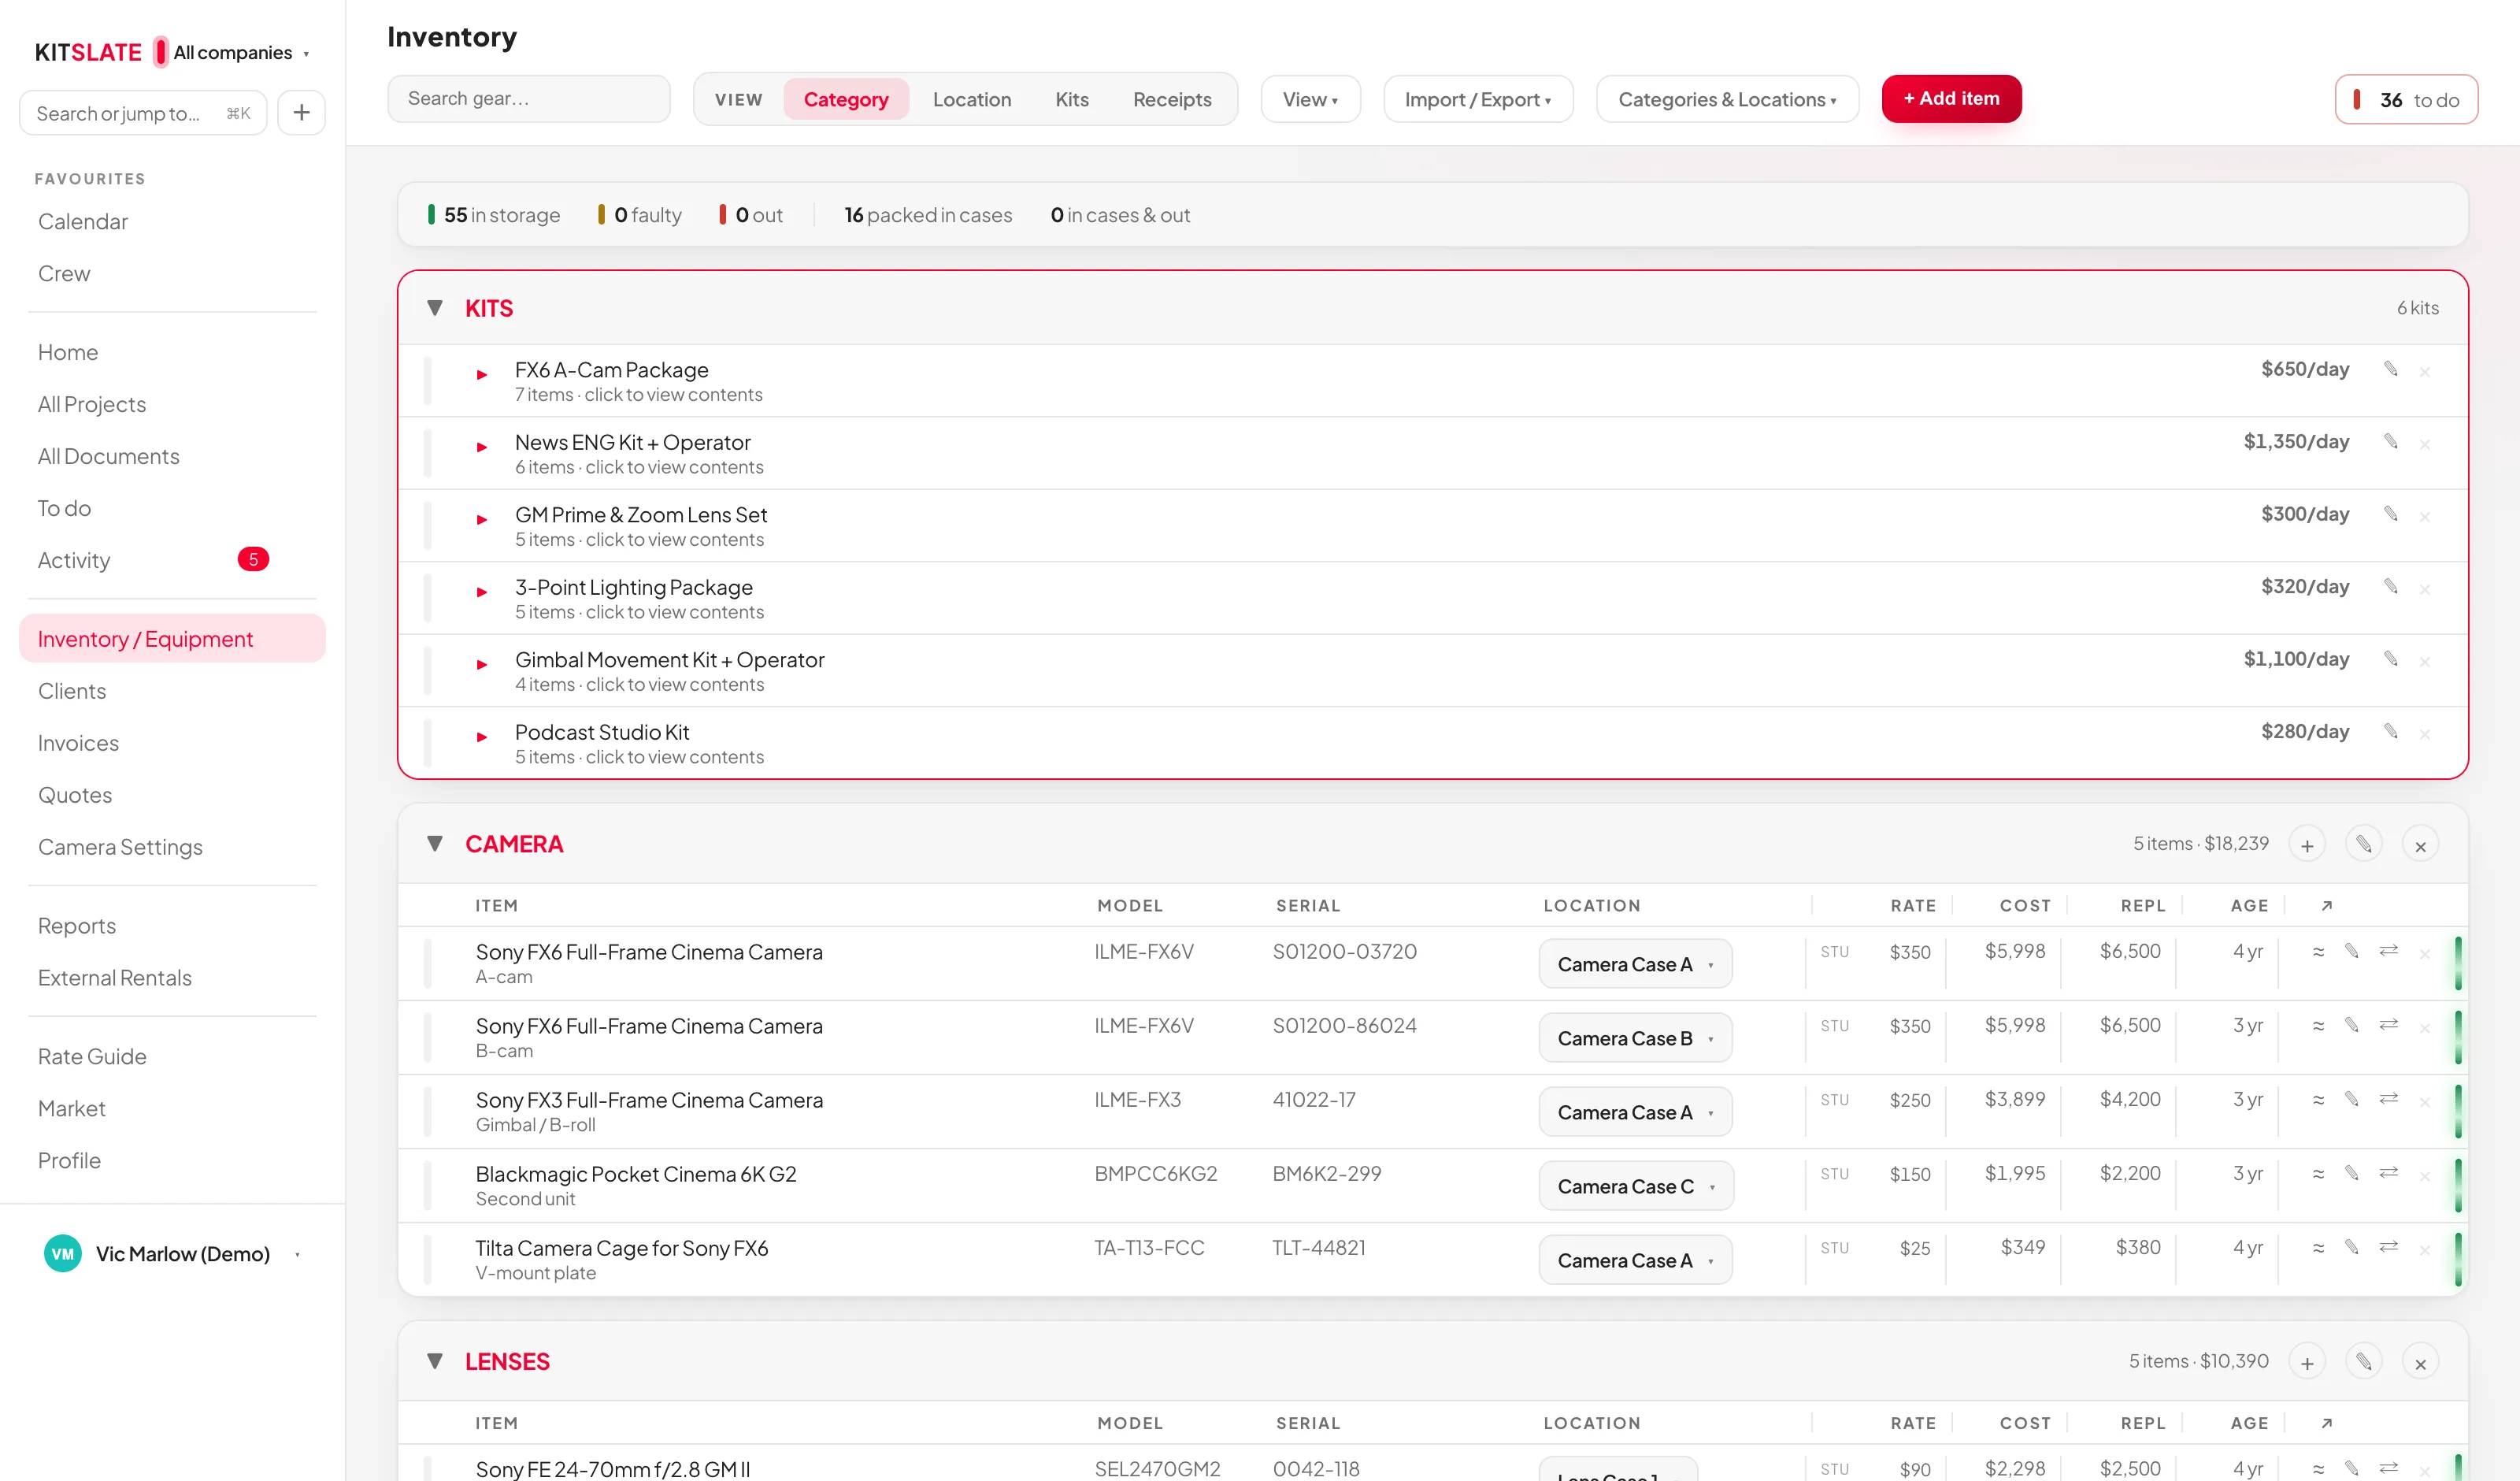Open the Rate Guide
The height and width of the screenshot is (1481, 2520).
(92, 1056)
